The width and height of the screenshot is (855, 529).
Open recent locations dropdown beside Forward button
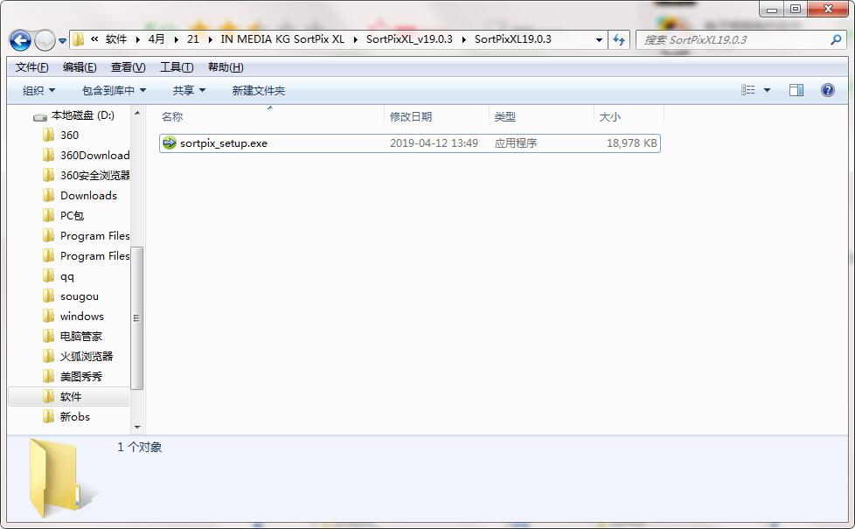tap(62, 41)
